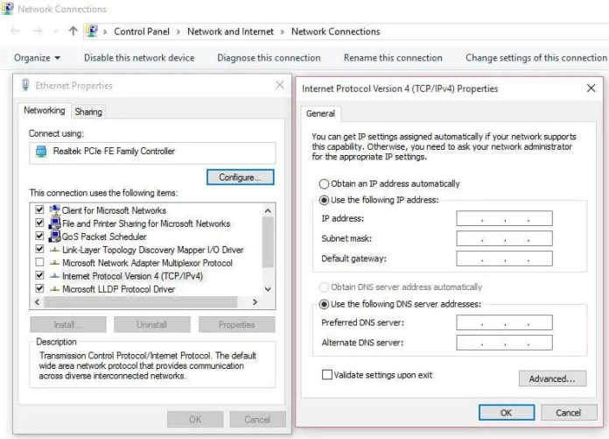This screenshot has height=439, width=609.
Task: Click the vertical scrollbar thumb in items list
Action: (268, 243)
